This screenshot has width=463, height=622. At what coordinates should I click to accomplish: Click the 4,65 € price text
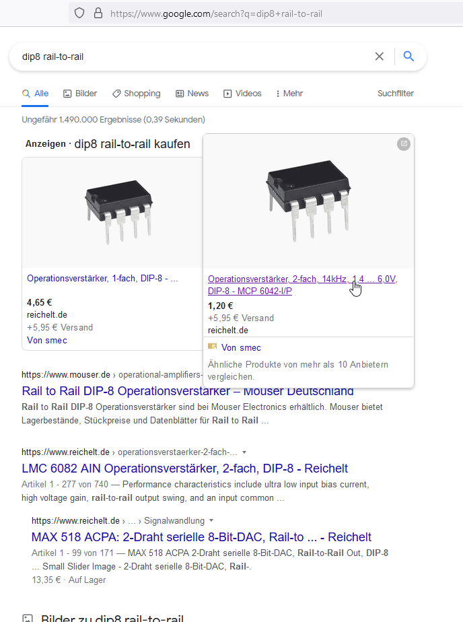39,302
